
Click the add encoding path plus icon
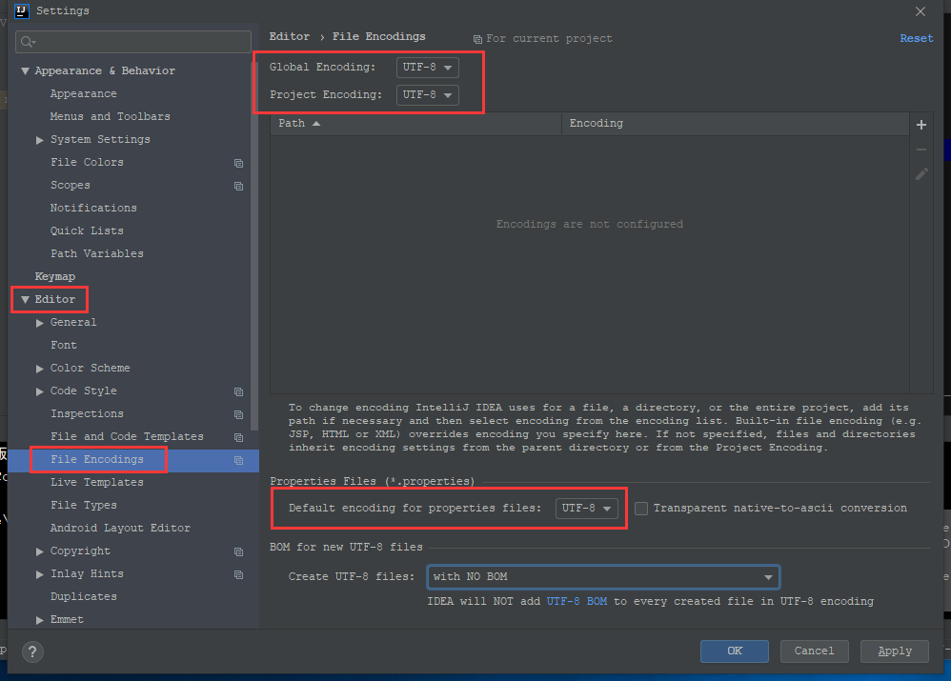(x=921, y=125)
